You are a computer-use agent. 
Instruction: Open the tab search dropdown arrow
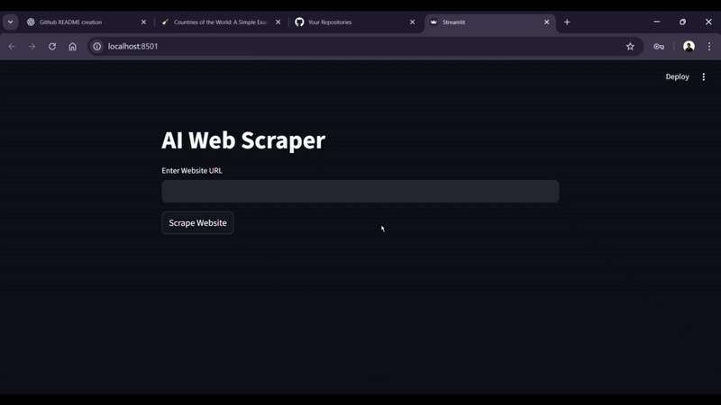tap(10, 22)
